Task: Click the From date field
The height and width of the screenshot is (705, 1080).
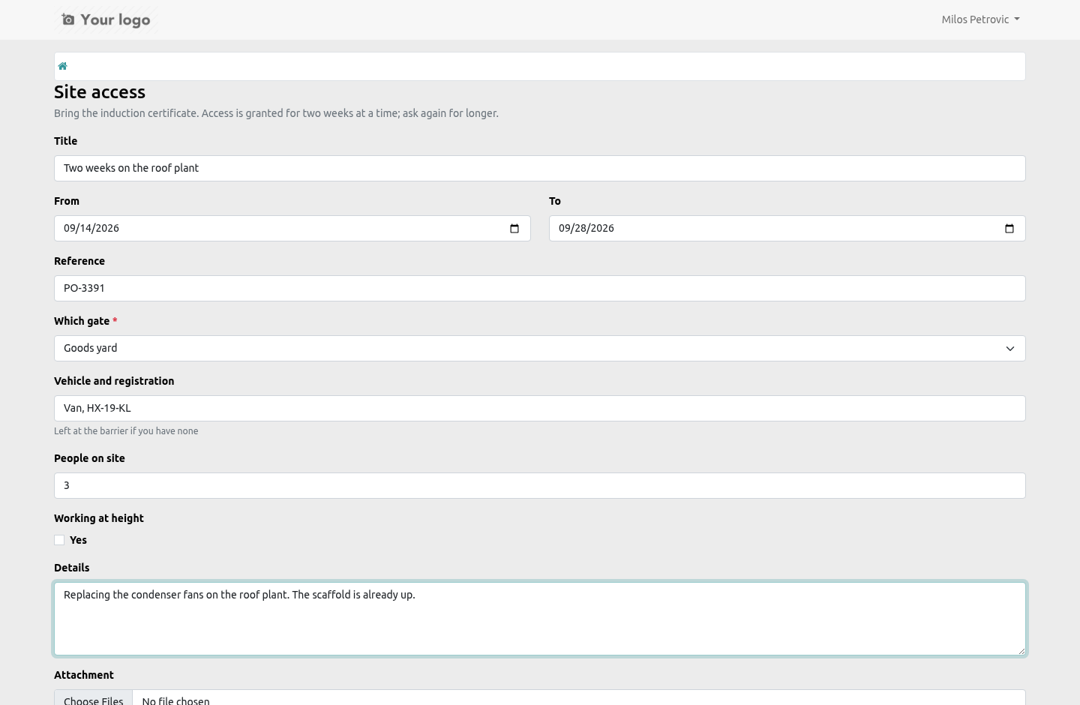Action: 292,229
